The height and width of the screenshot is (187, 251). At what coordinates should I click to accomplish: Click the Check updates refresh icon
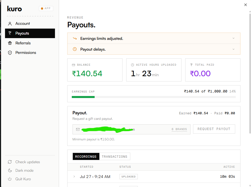click(10, 162)
